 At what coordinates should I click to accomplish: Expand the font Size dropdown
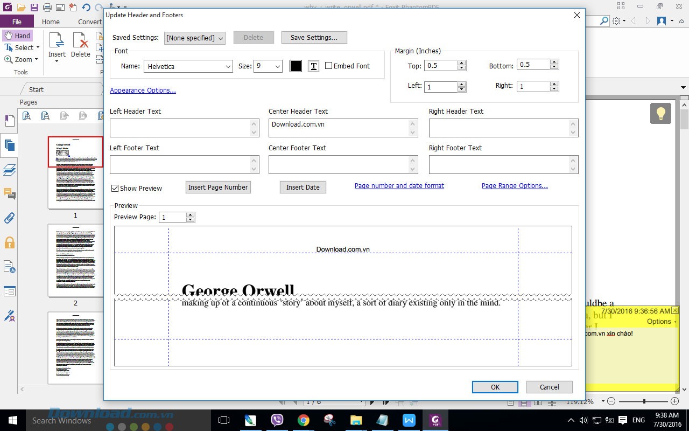268,66
